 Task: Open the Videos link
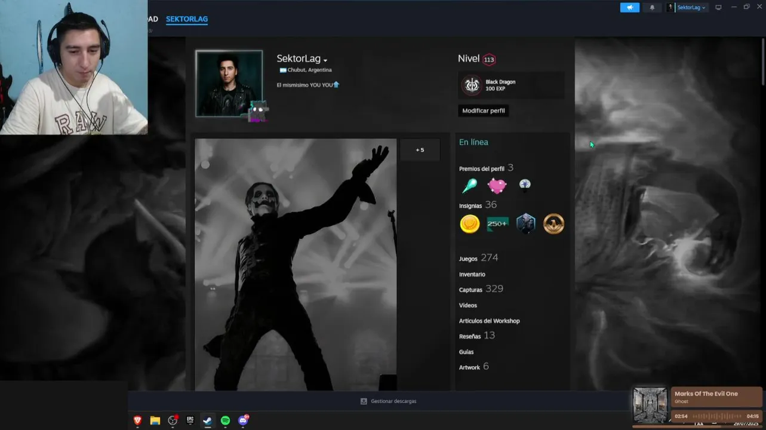coord(468,305)
